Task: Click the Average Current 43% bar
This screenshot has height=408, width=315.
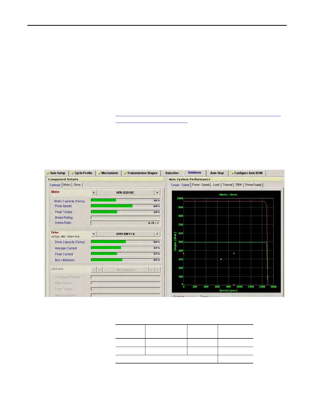Action: coord(126,248)
